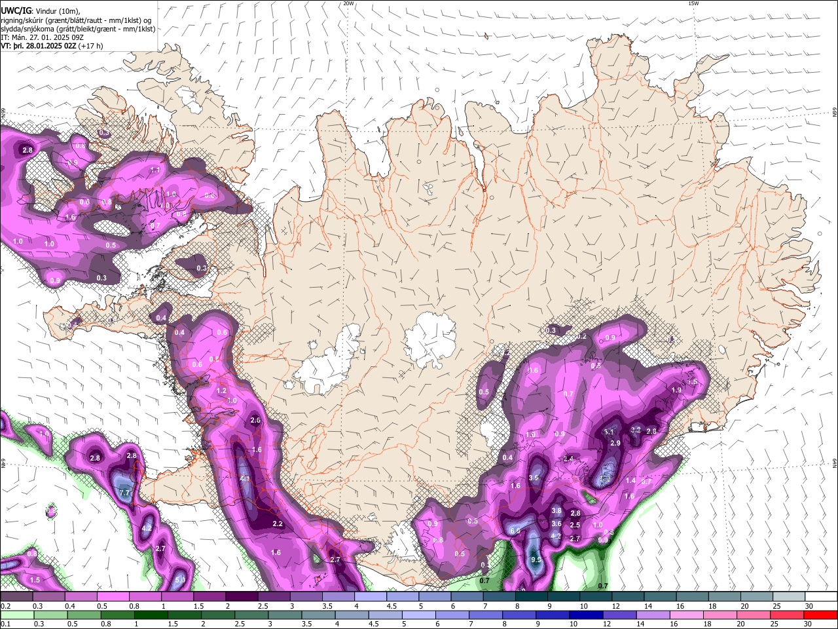This screenshot has height=629, width=838.
Task: Click the 2.4 precipitation value on the map
Action: 568,459
